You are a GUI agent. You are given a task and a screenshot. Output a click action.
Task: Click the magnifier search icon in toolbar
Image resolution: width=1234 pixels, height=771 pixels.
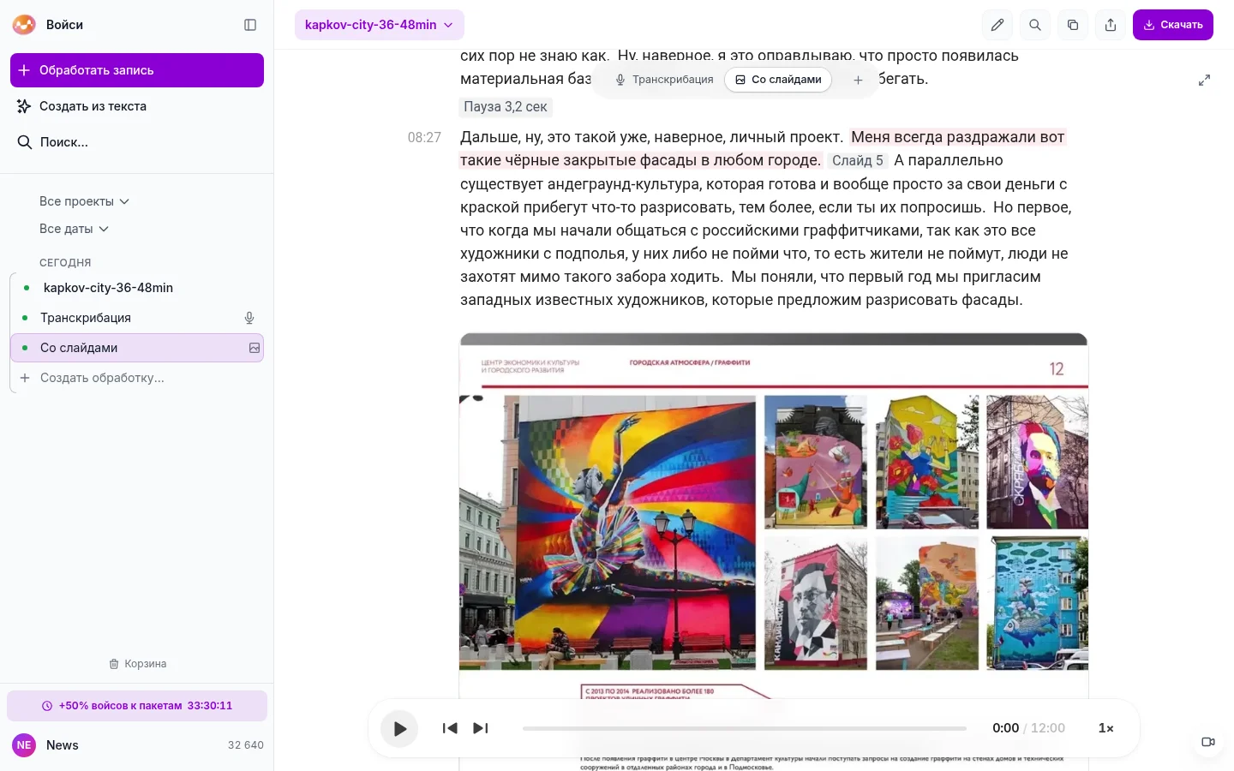(1035, 25)
